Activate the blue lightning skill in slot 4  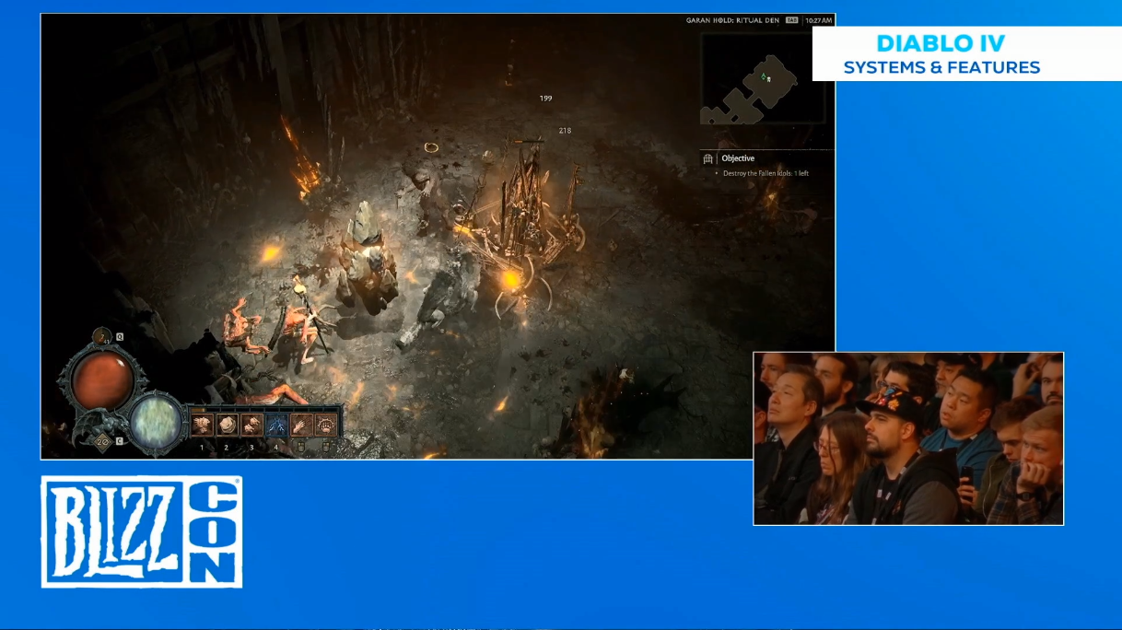point(276,426)
